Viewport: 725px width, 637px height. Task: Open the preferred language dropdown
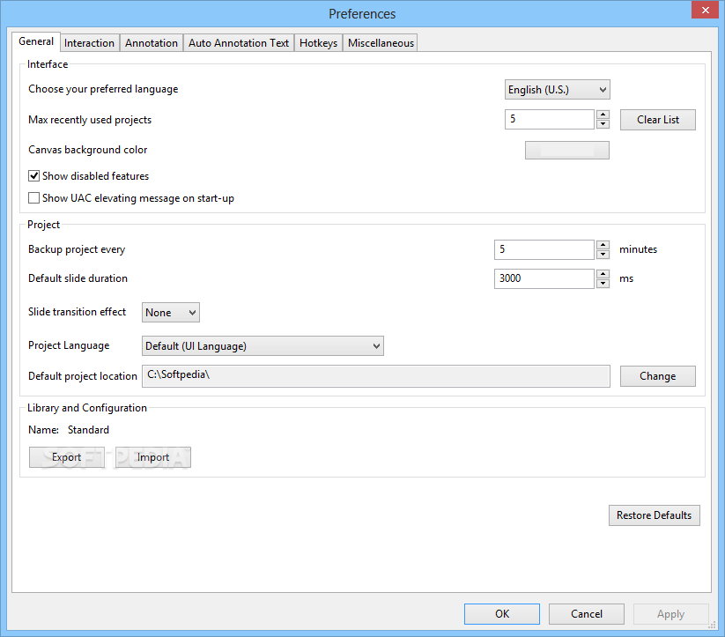557,90
